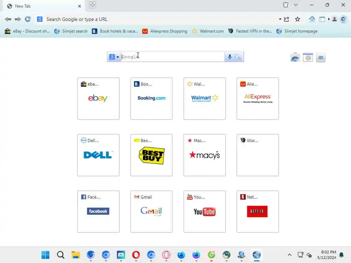Image resolution: width=351 pixels, height=263 pixels.
Task: Open the user profile icon
Action: (x=335, y=19)
